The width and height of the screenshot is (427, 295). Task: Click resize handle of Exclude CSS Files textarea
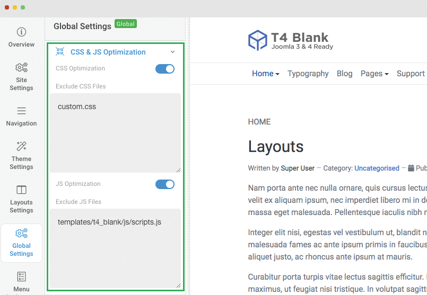tap(178, 170)
